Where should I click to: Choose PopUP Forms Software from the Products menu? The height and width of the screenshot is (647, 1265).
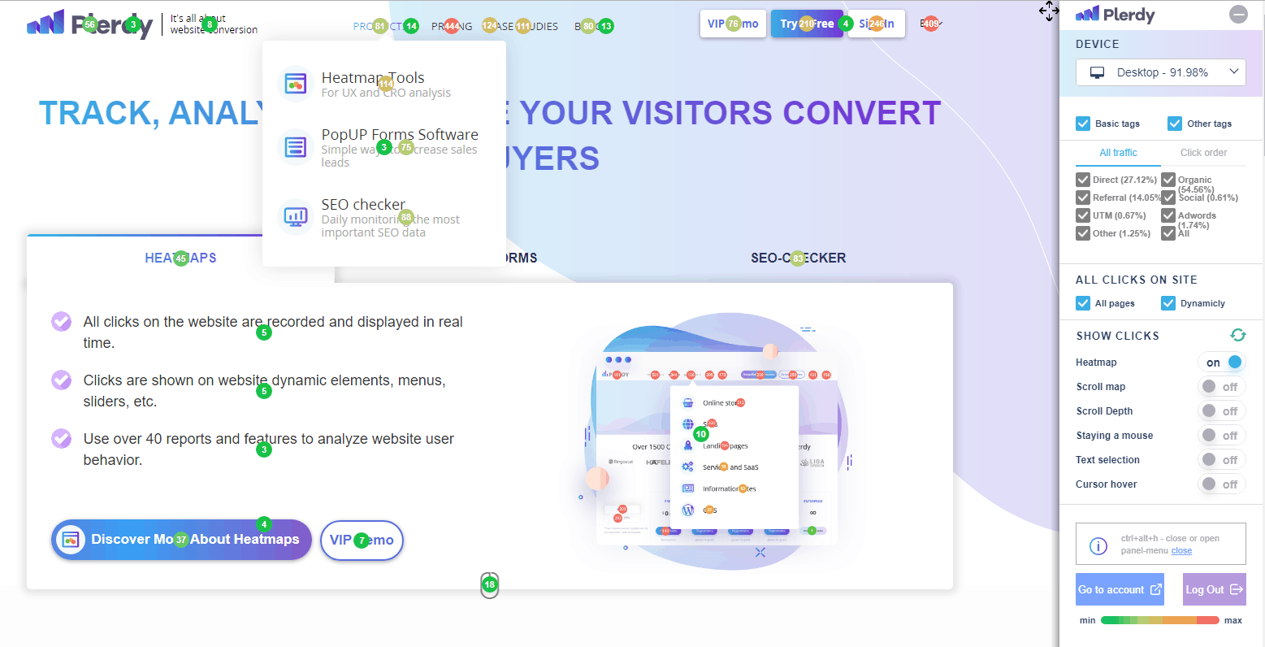click(x=400, y=135)
